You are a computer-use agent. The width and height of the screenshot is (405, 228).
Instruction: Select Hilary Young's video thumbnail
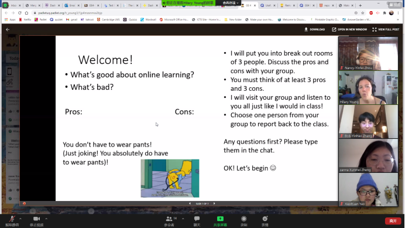tap(368, 88)
